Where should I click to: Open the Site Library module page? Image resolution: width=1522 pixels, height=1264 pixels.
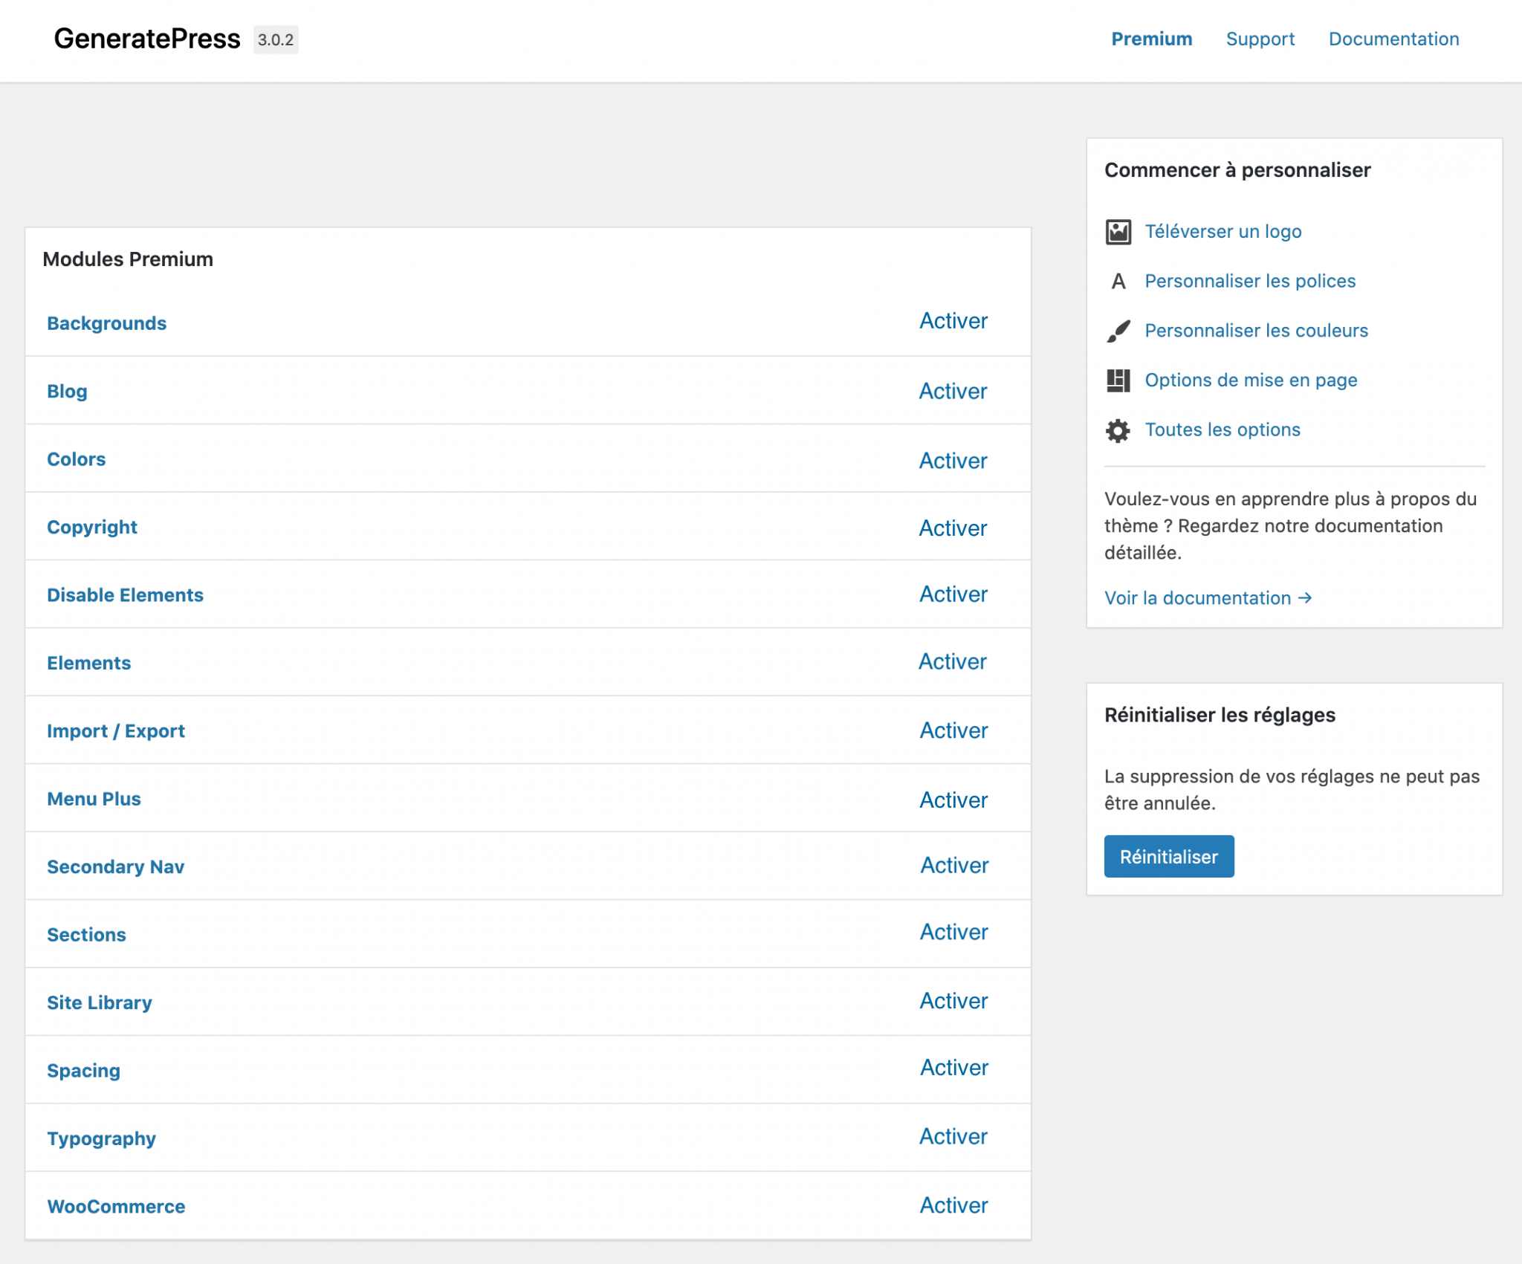click(99, 1002)
